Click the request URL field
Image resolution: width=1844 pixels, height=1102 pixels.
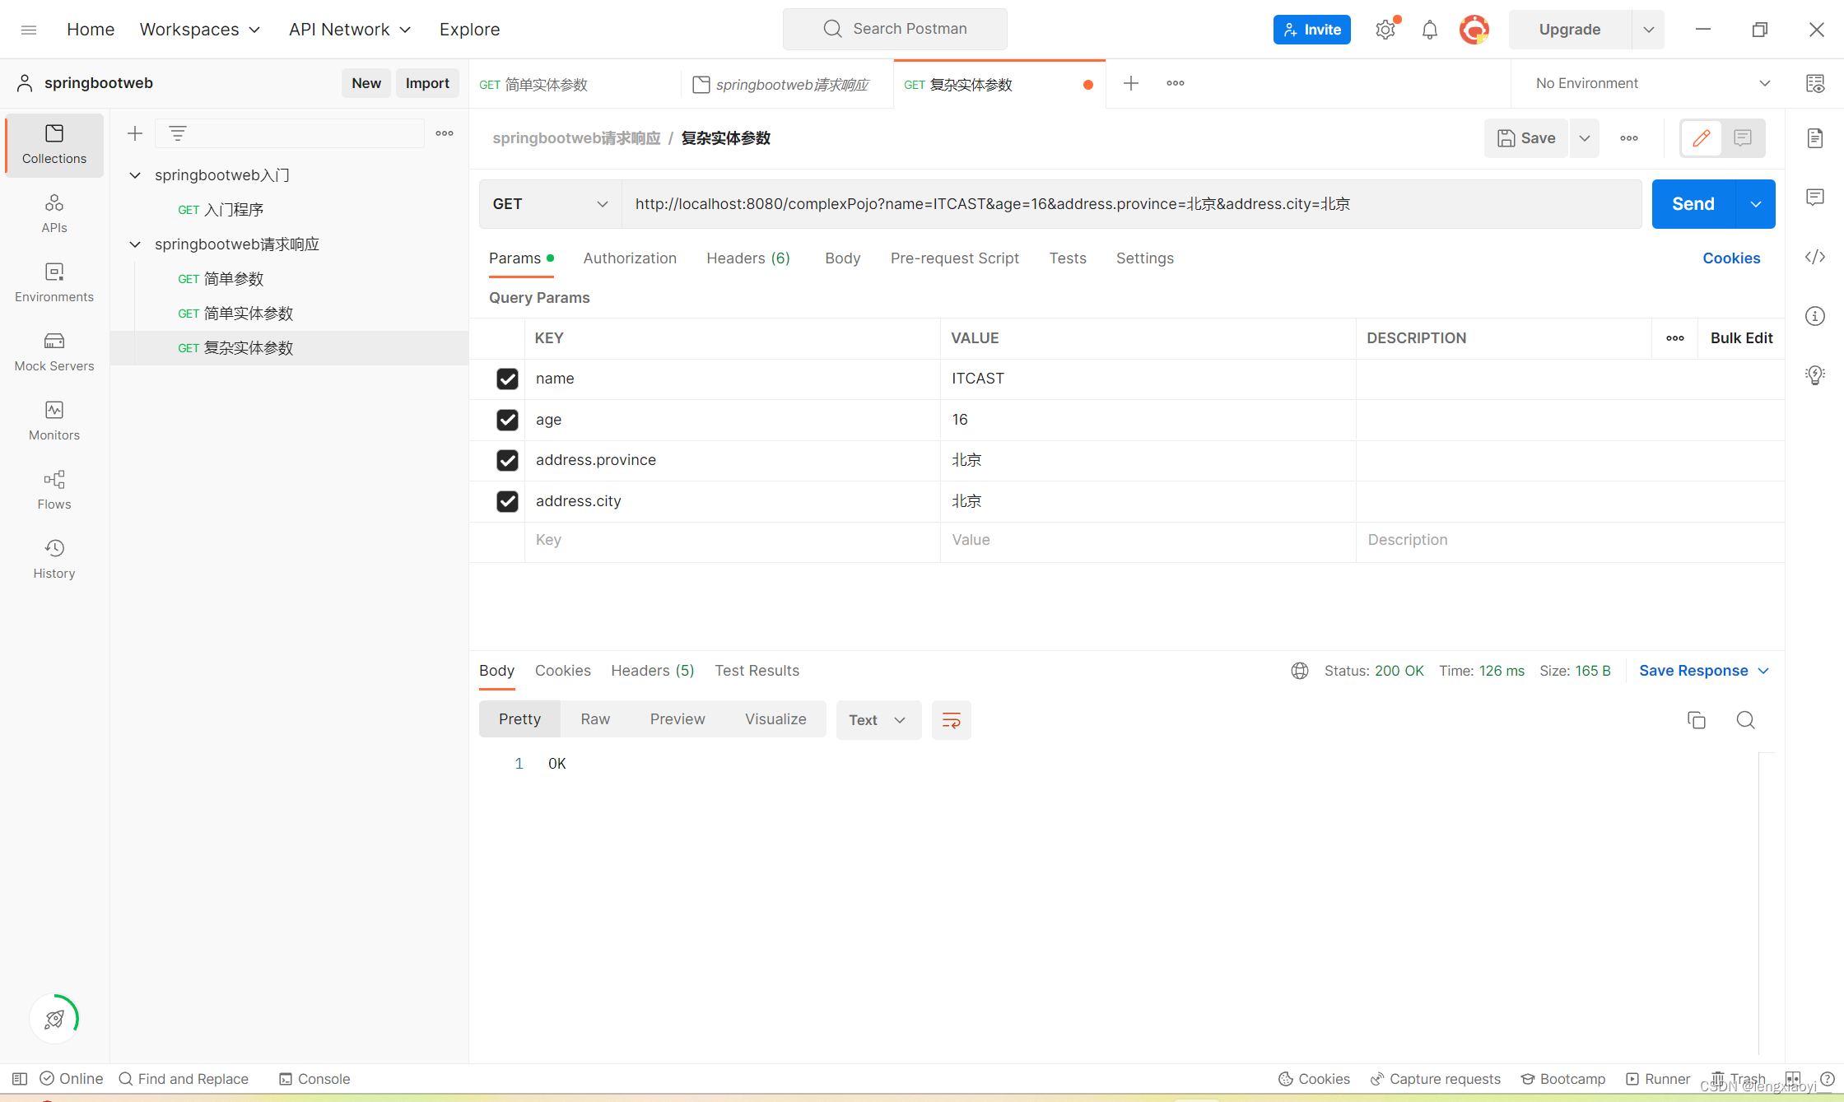pos(1132,204)
